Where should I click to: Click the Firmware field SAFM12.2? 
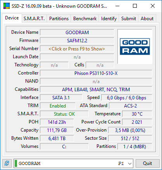[x=77, y=41]
